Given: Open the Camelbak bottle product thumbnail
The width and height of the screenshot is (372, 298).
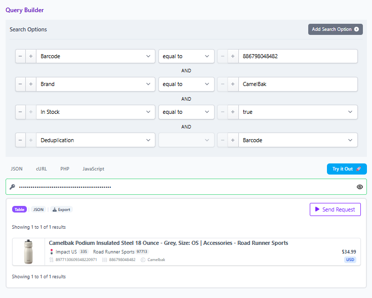Looking at the screenshot, I should (x=28, y=251).
